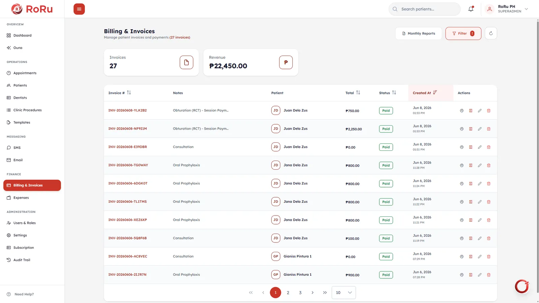Open Ouna in sidebar
539x303 pixels.
point(32,48)
